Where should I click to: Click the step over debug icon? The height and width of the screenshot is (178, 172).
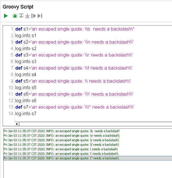click(27, 16)
